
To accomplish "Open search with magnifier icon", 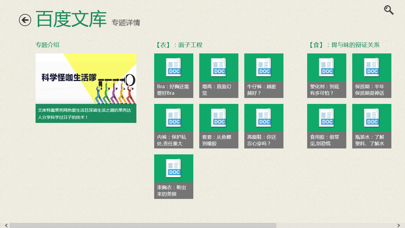I will pyautogui.click(x=389, y=10).
